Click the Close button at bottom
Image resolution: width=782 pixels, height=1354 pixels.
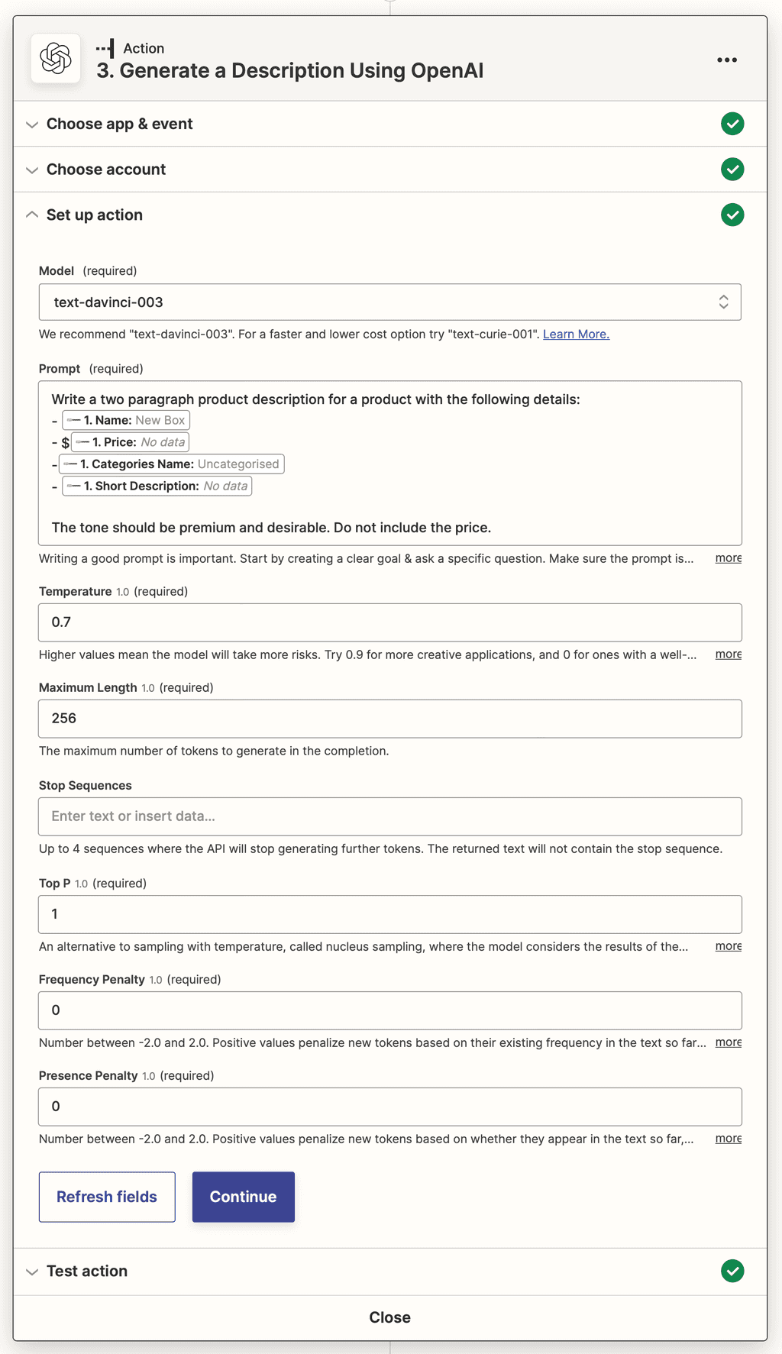(390, 1317)
